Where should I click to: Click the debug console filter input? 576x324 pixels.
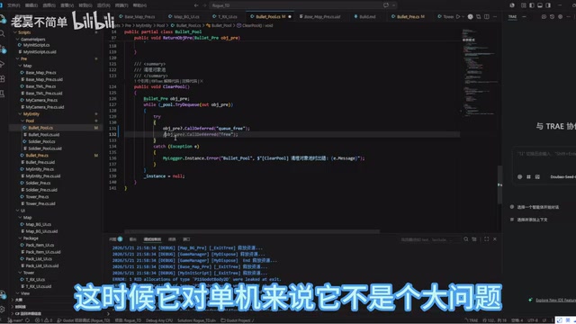(429, 239)
